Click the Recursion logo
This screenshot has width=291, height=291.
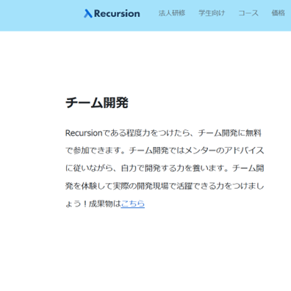pyautogui.click(x=112, y=13)
